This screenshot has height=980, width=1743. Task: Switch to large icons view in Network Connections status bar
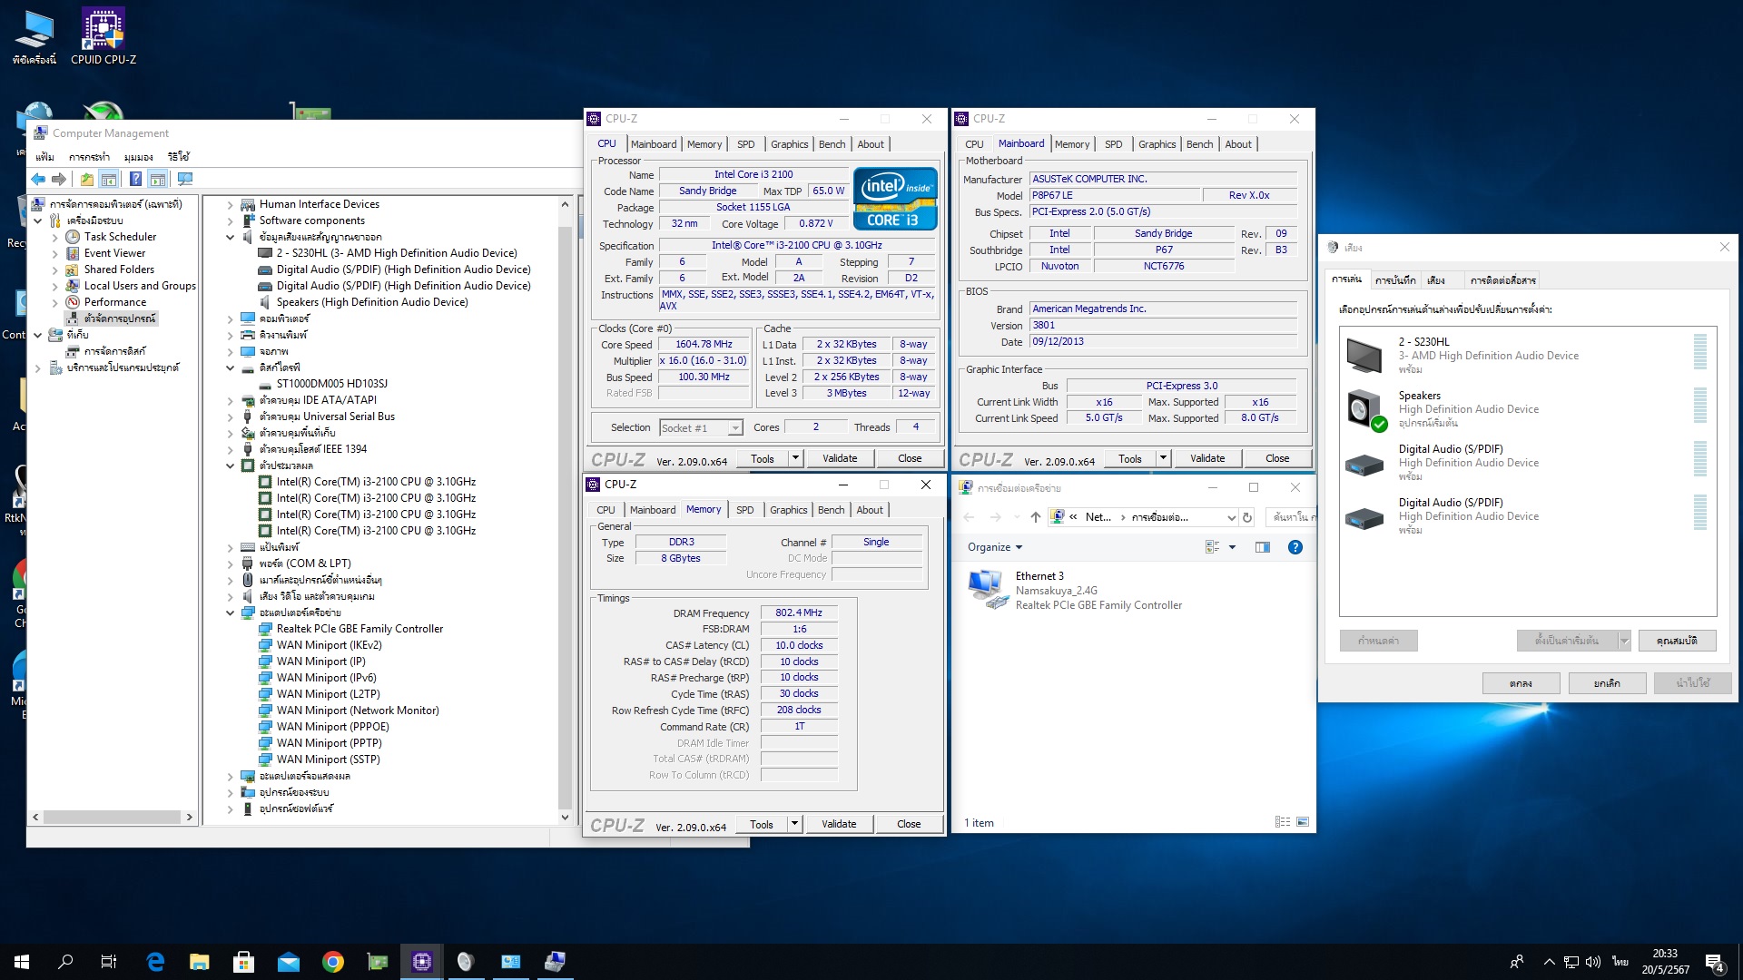pos(1303,822)
